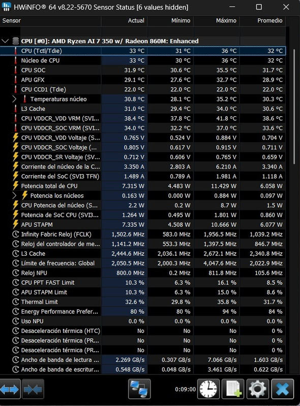Click the blue X close sensors button
The image size is (300, 406).
tap(283, 389)
